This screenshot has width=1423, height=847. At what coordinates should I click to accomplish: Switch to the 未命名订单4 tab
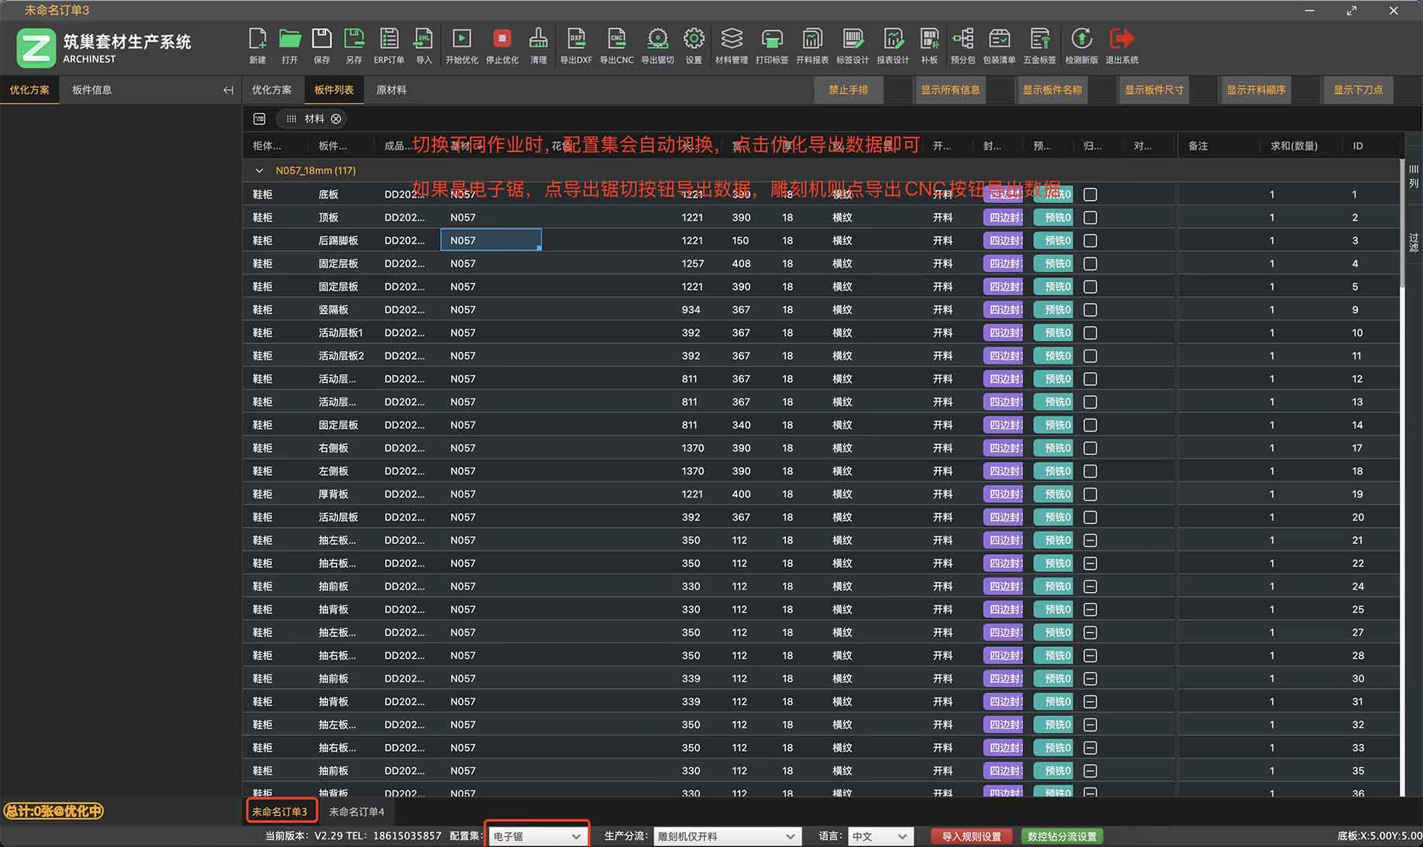click(x=357, y=811)
